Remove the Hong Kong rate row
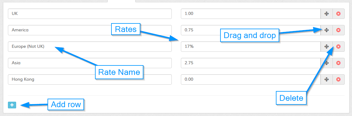The height and width of the screenshot is (116, 352). click(339, 79)
